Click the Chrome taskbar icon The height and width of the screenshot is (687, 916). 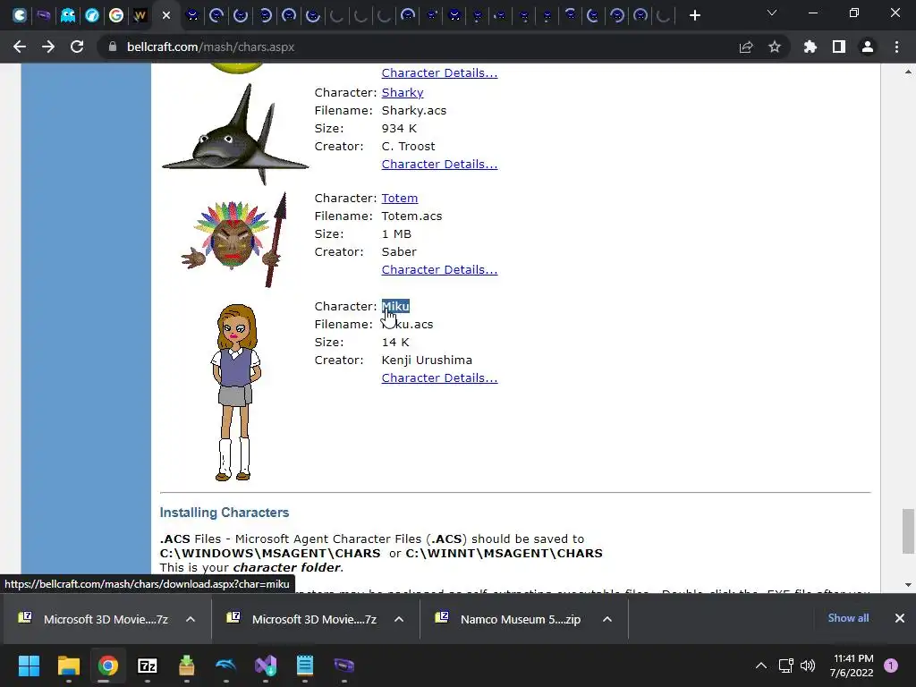107,666
